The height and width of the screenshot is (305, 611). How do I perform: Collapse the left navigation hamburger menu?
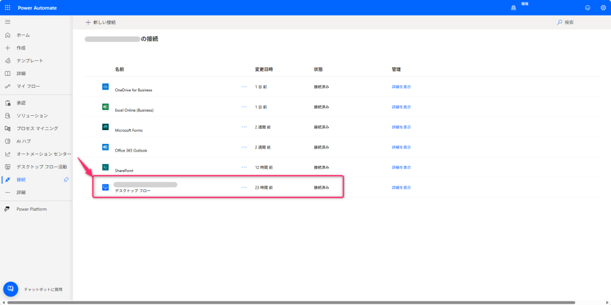click(x=7, y=22)
